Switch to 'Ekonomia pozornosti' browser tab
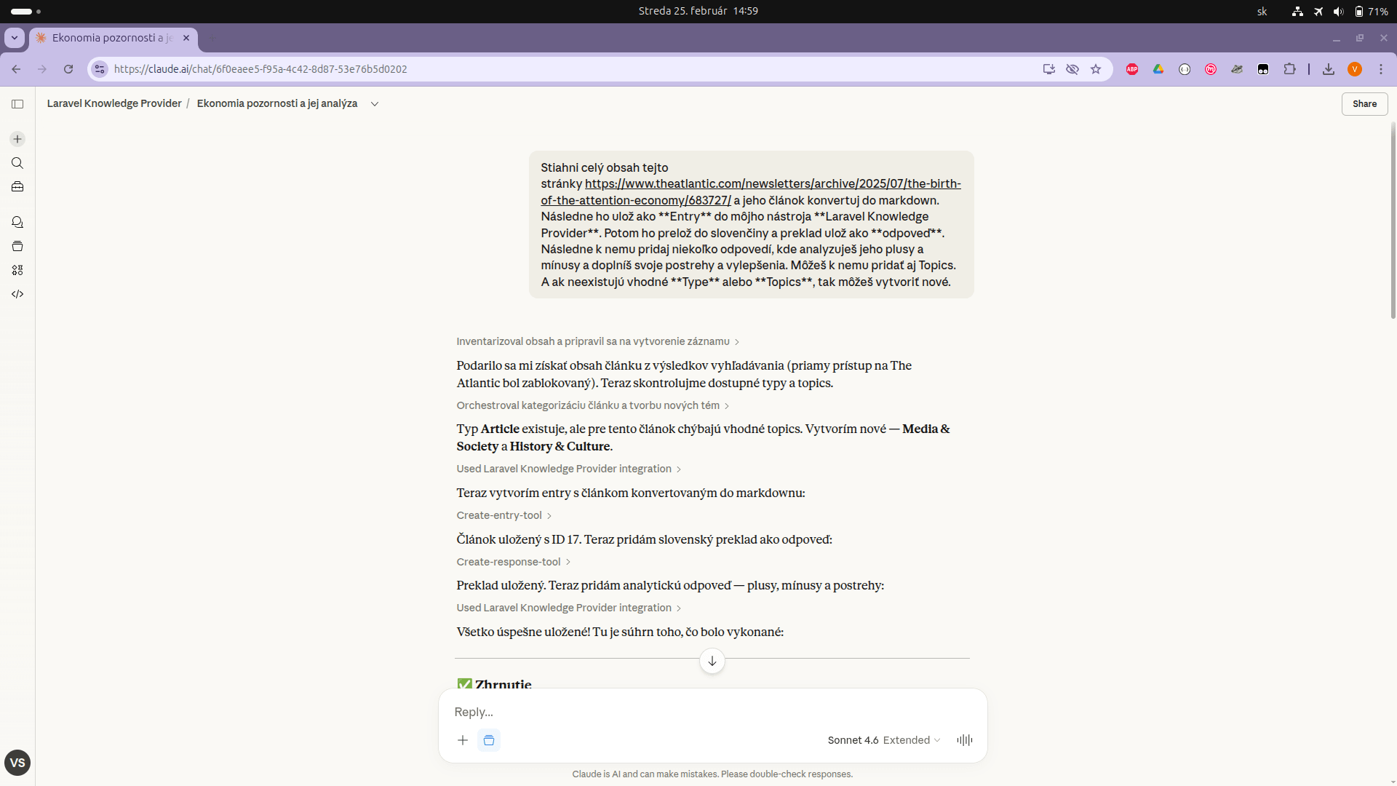Viewport: 1397px width, 786px height. point(113,38)
